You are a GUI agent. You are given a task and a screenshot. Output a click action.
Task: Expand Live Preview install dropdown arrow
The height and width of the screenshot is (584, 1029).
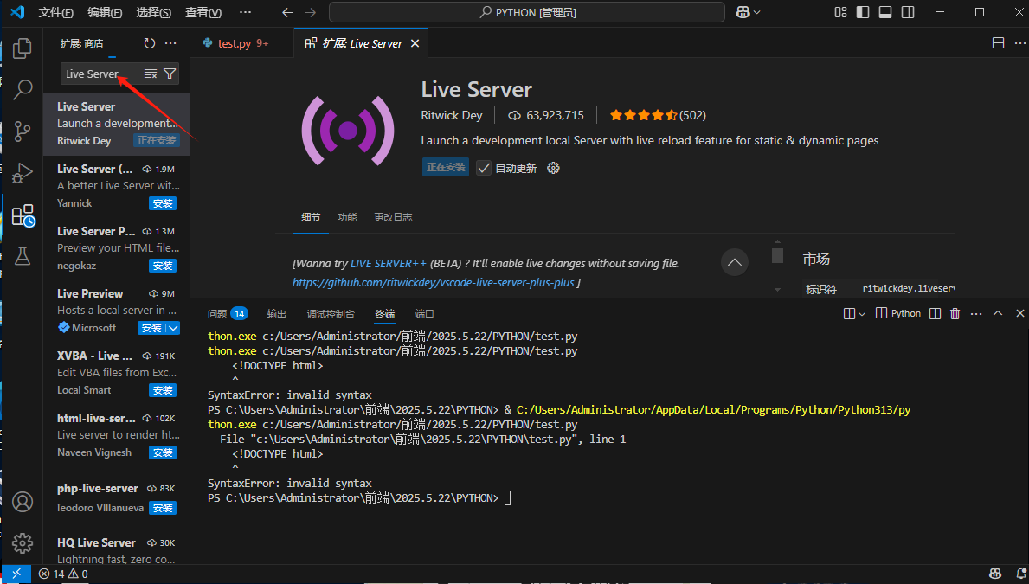pyautogui.click(x=172, y=328)
